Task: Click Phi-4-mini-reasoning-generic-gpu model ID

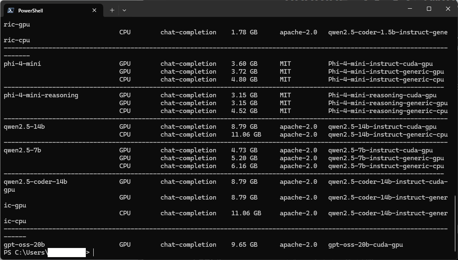Action: (x=388, y=103)
